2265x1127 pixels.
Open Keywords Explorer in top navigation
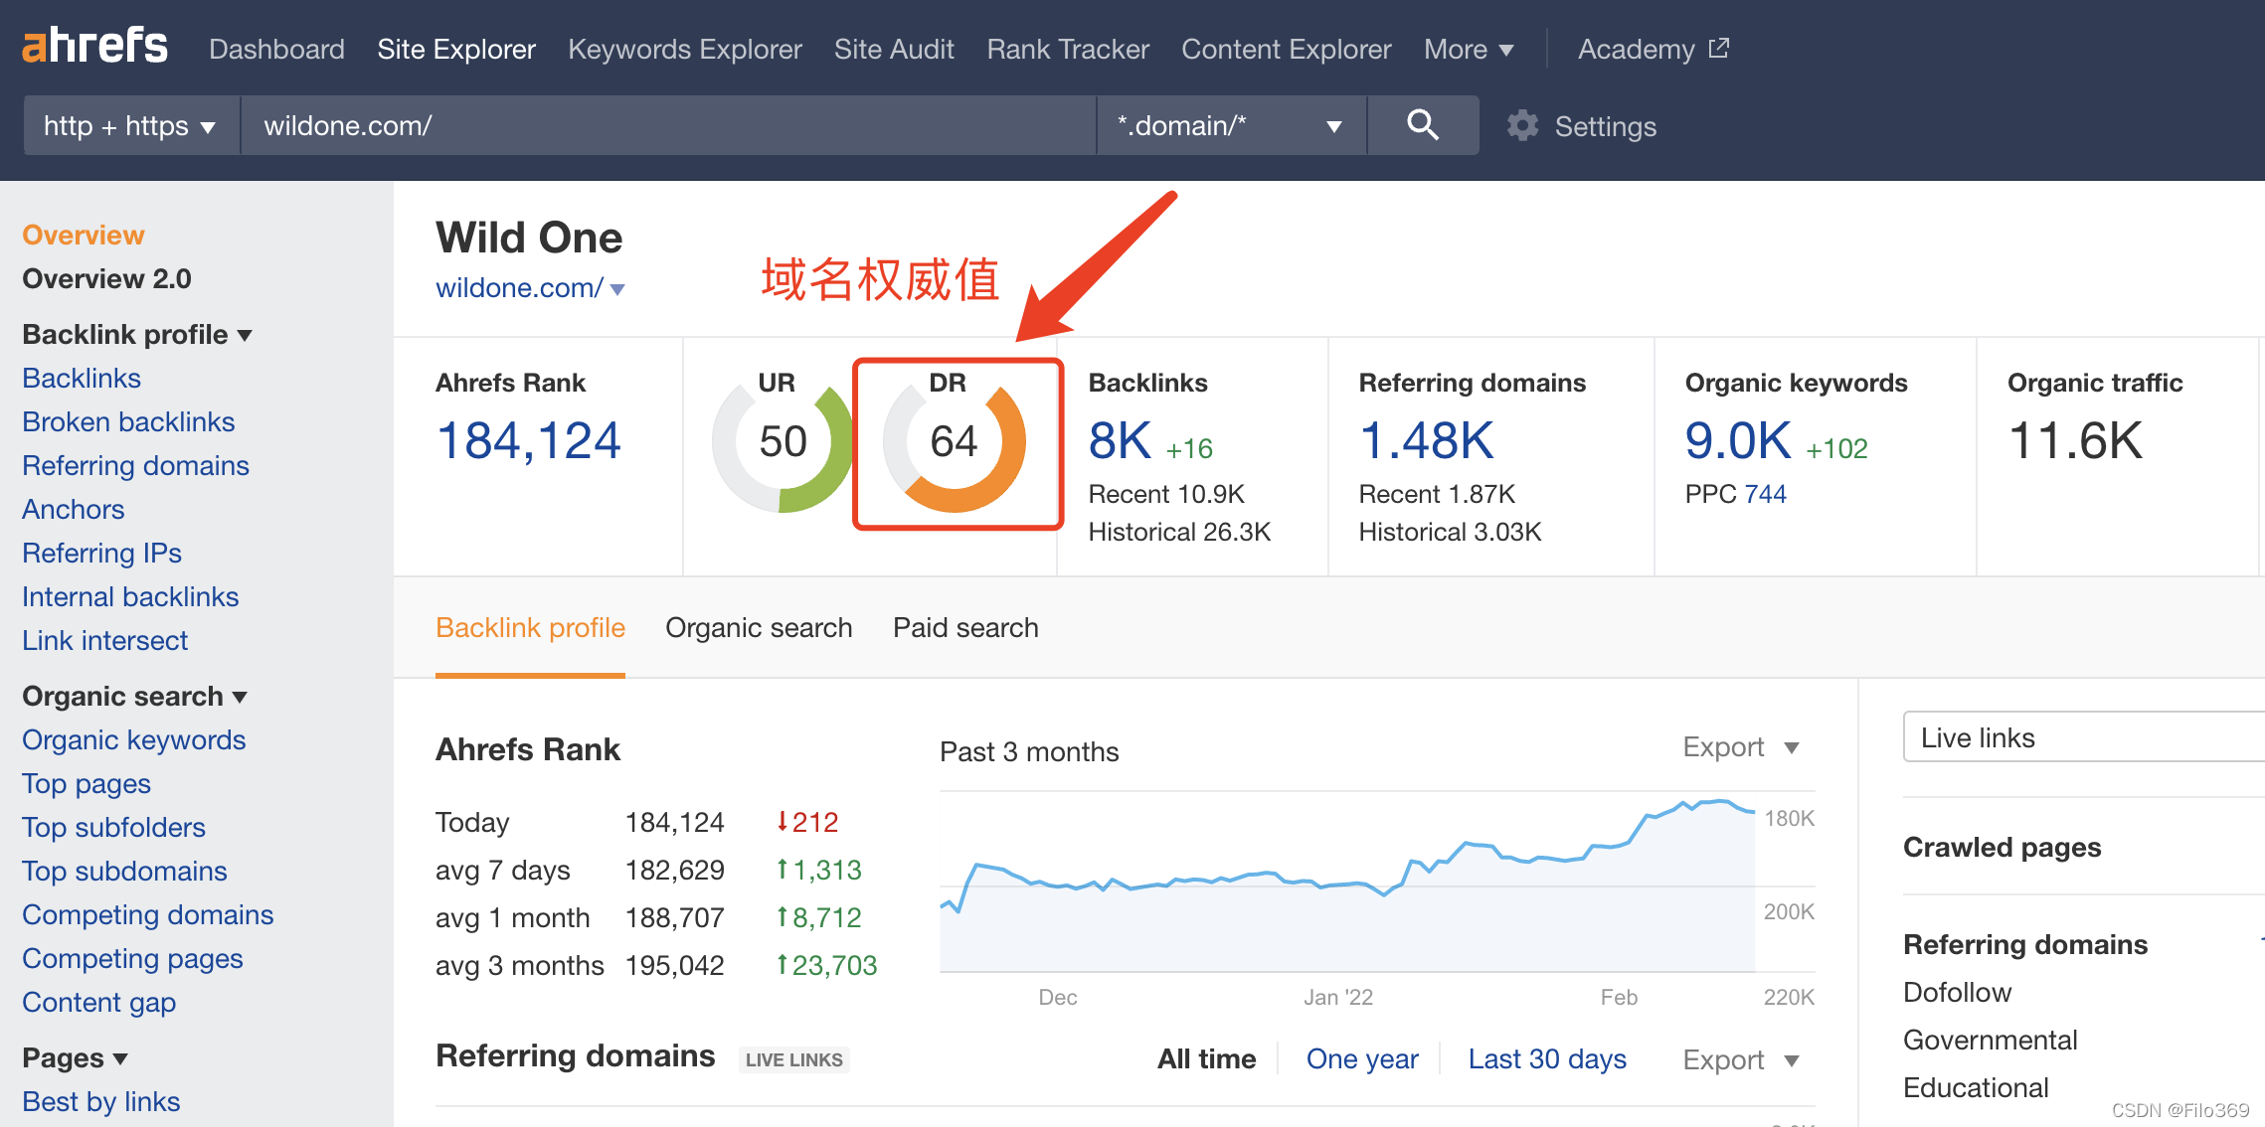point(684,49)
